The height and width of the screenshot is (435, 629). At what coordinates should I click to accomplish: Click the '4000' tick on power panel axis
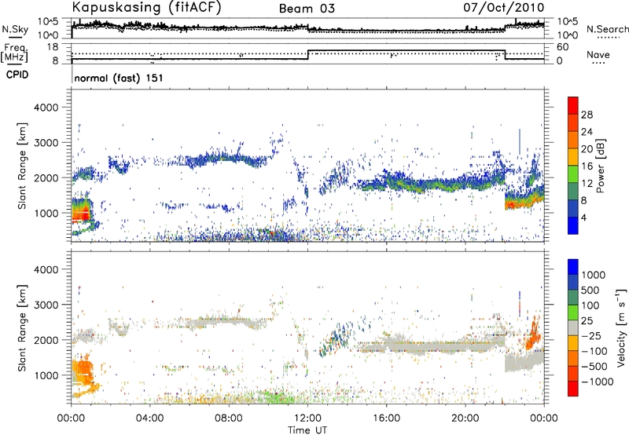(x=46, y=108)
